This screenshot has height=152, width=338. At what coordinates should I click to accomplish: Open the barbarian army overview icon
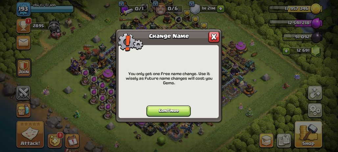23,110
